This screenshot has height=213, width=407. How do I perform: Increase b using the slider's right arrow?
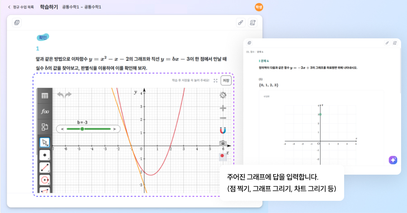coord(114,129)
